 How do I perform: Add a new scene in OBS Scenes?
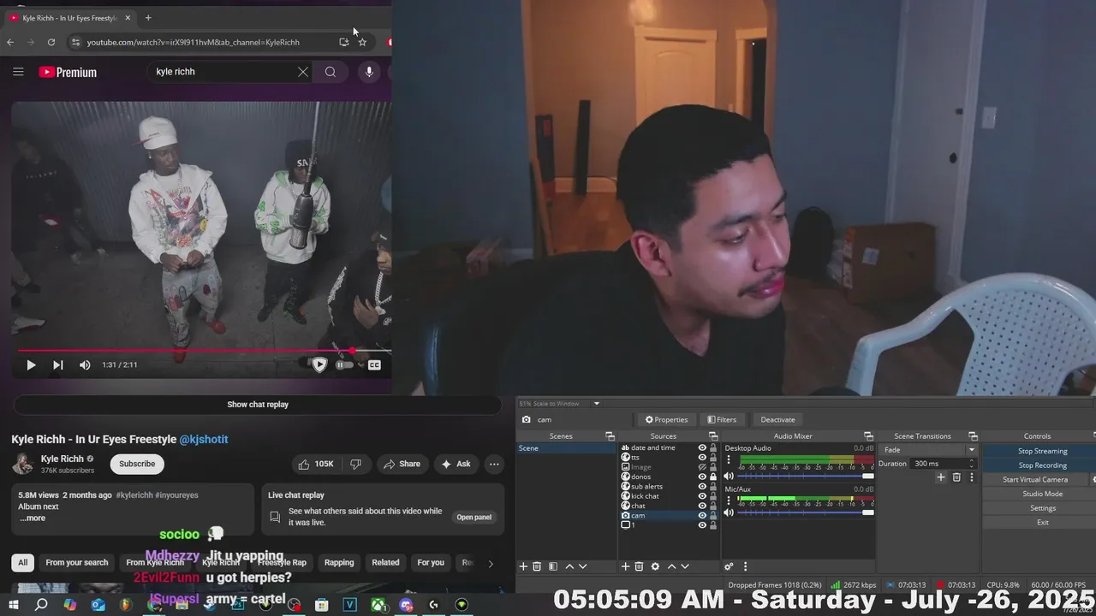pos(523,566)
